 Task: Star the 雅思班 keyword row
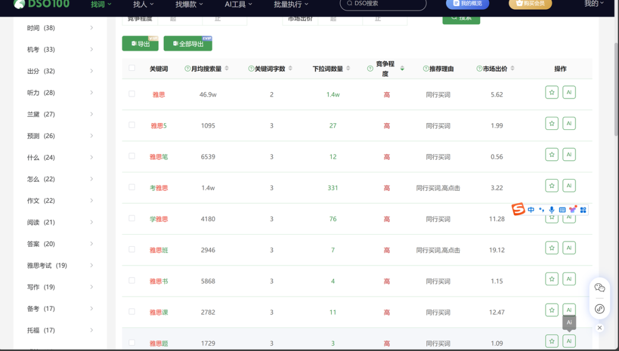(551, 247)
